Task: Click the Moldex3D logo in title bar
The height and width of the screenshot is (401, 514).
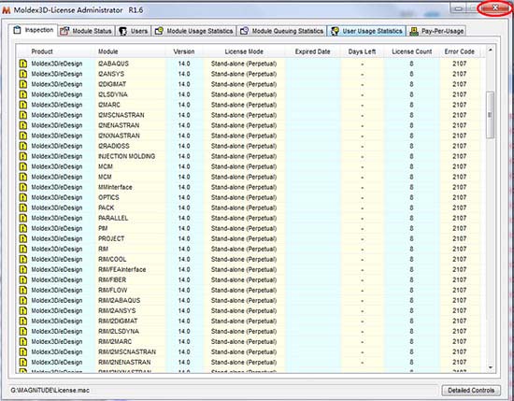Action: point(7,10)
